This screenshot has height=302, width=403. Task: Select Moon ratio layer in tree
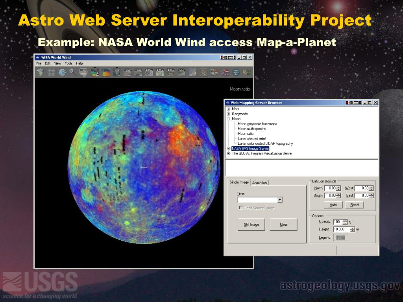click(246, 134)
